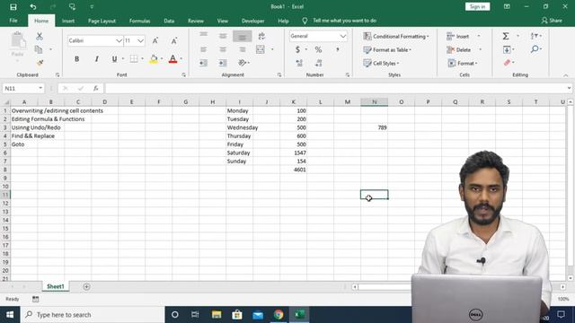Apply Comma Style format
Screen dimensions: 575x323
(338, 49)
